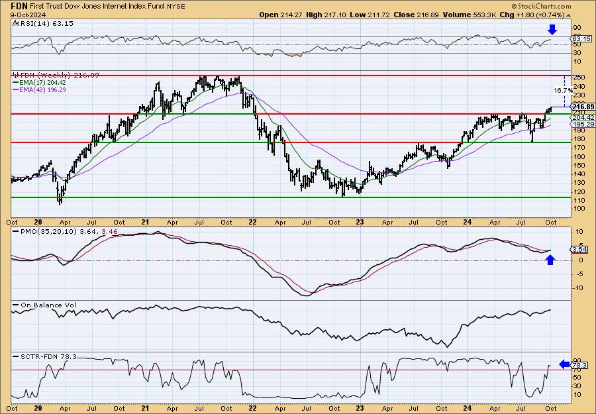Select the Chg +1.60 (+0.74%) value

pyautogui.click(x=532, y=15)
